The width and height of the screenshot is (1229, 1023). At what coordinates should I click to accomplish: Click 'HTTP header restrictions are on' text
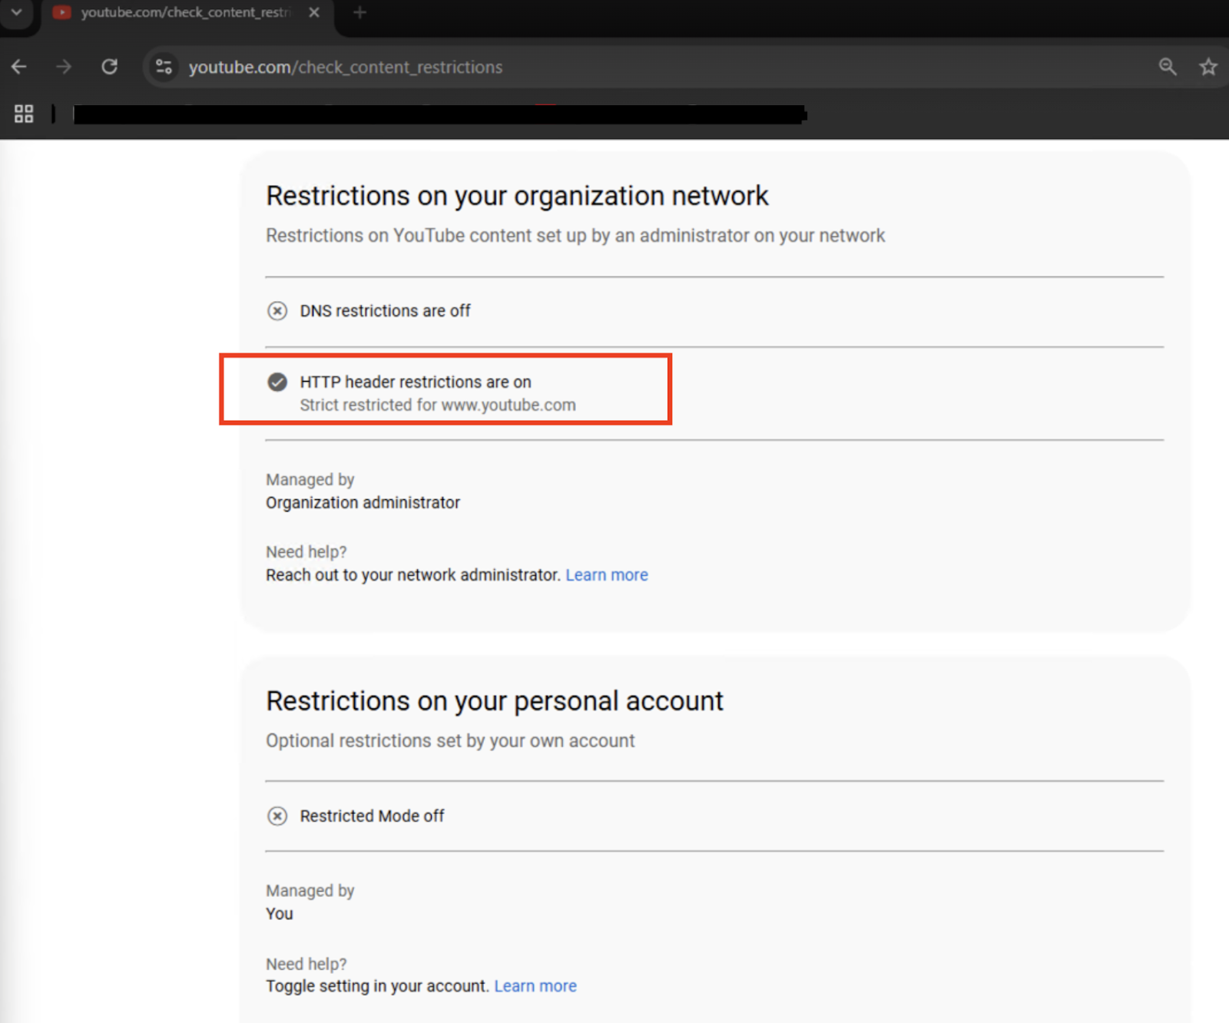[x=416, y=382]
